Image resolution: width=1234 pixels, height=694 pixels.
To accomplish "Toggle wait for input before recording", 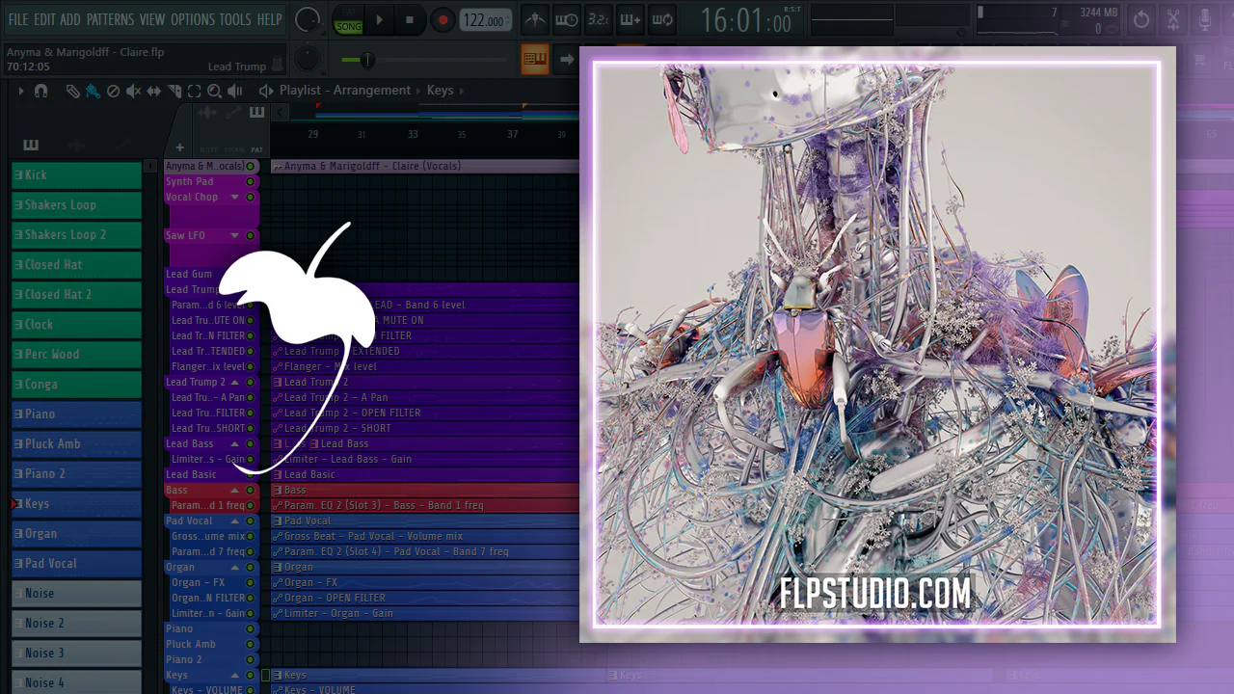I will (x=566, y=19).
